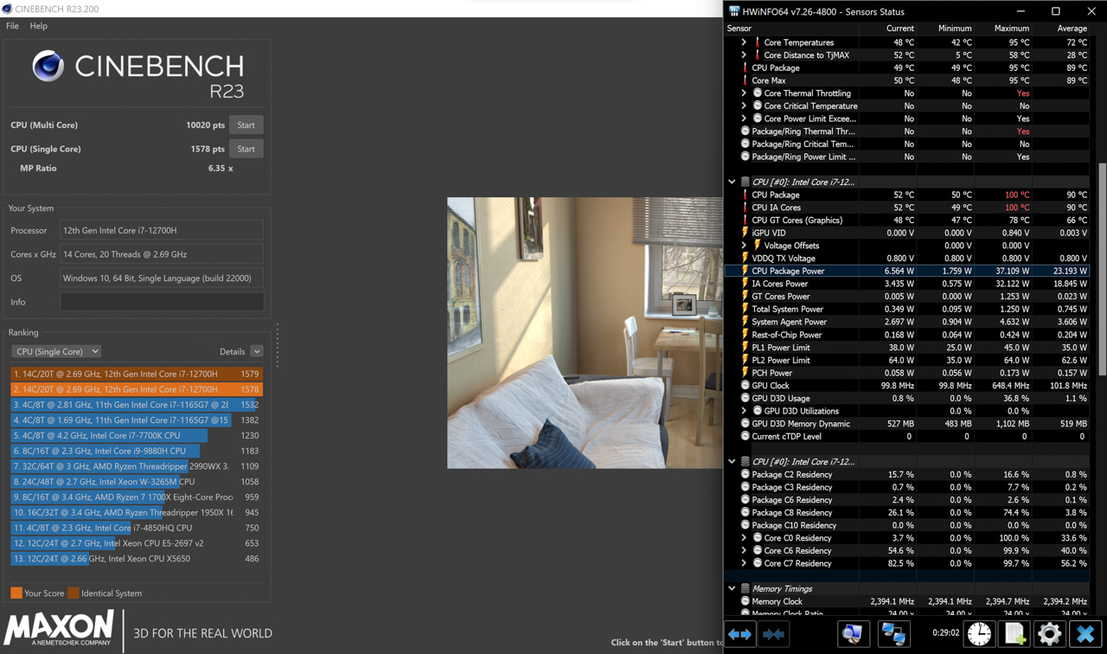
Task: Click the Package C8 Residency sensor row
Action: coord(906,512)
